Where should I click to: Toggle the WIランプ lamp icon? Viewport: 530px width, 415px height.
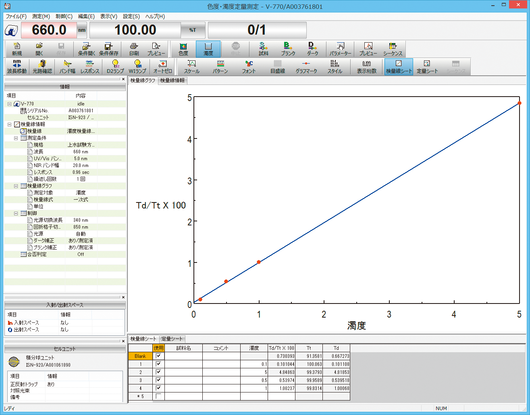[x=137, y=67]
